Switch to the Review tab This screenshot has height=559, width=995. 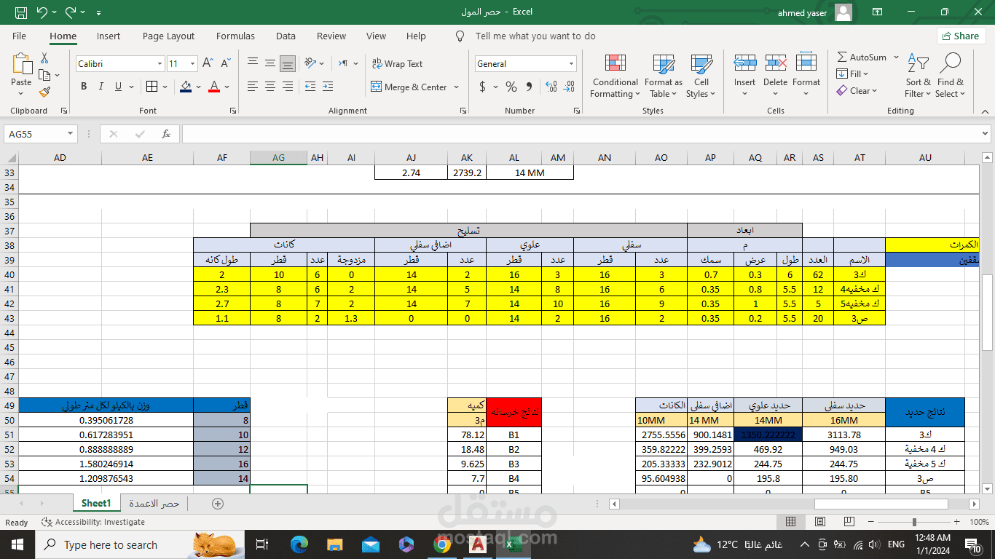[x=331, y=36]
